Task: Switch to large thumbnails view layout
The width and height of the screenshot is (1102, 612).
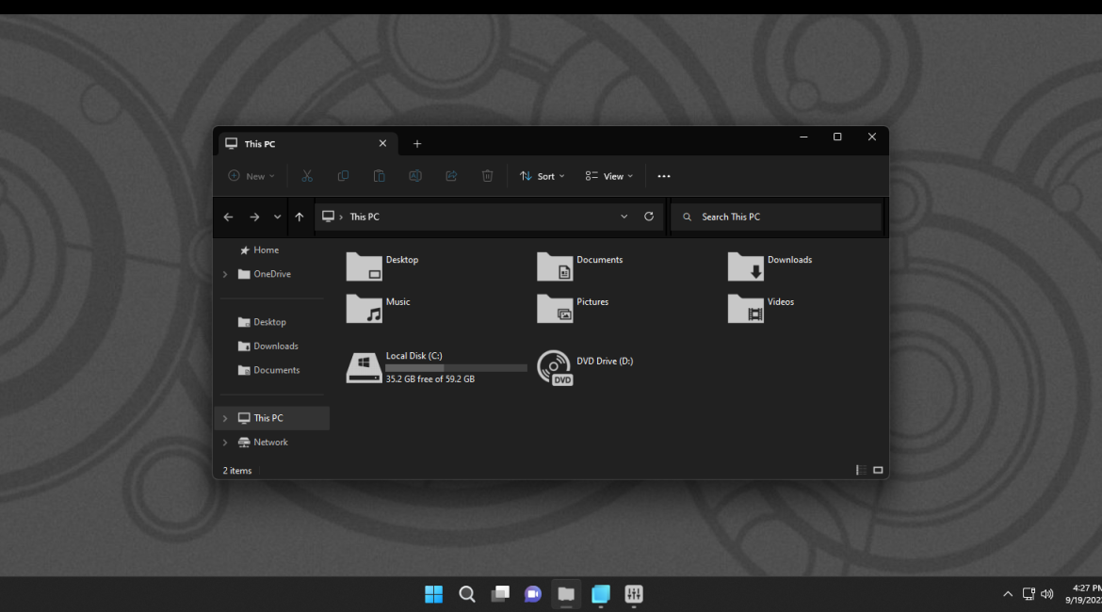Action: (878, 470)
